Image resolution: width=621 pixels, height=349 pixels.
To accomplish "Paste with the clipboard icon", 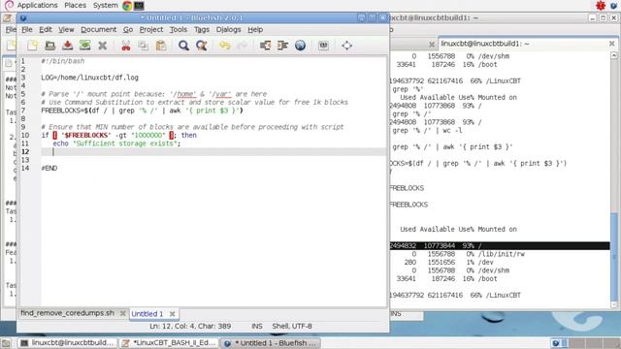I will (161, 46).
